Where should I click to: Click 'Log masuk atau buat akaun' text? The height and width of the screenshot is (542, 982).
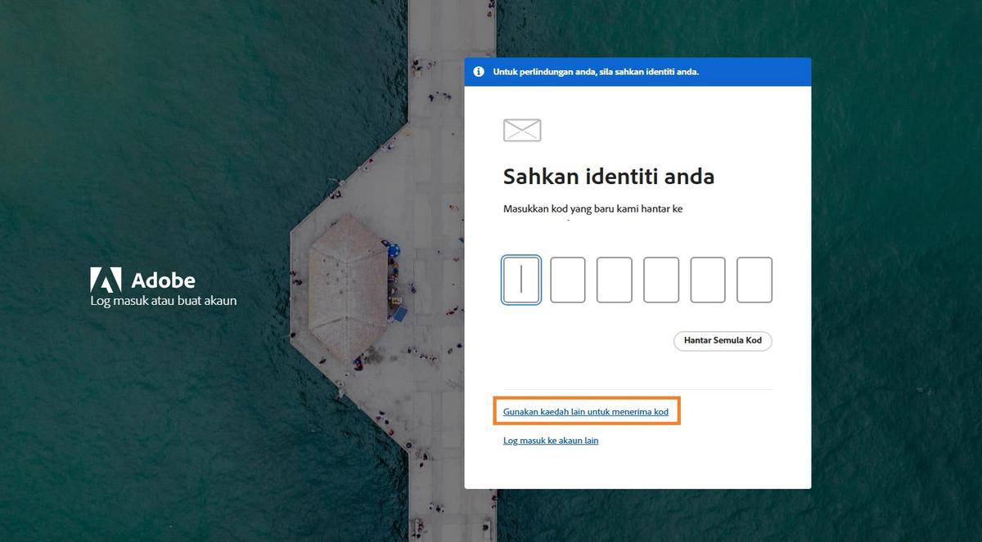[162, 300]
